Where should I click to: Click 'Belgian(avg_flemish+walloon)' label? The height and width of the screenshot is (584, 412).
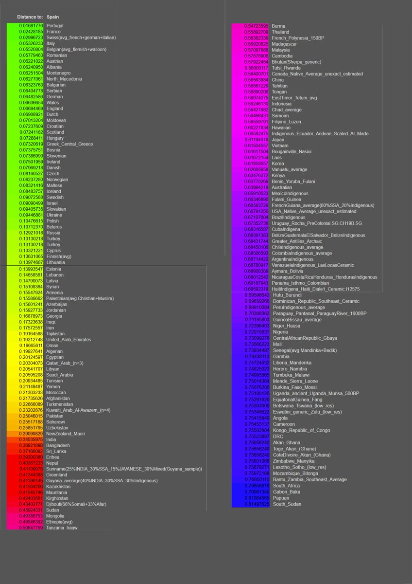click(76, 49)
